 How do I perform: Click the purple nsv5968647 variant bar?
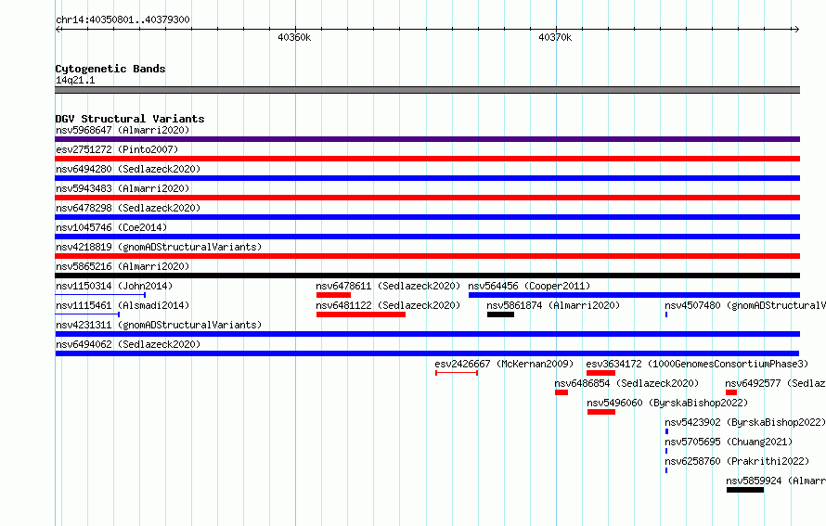coord(427,139)
